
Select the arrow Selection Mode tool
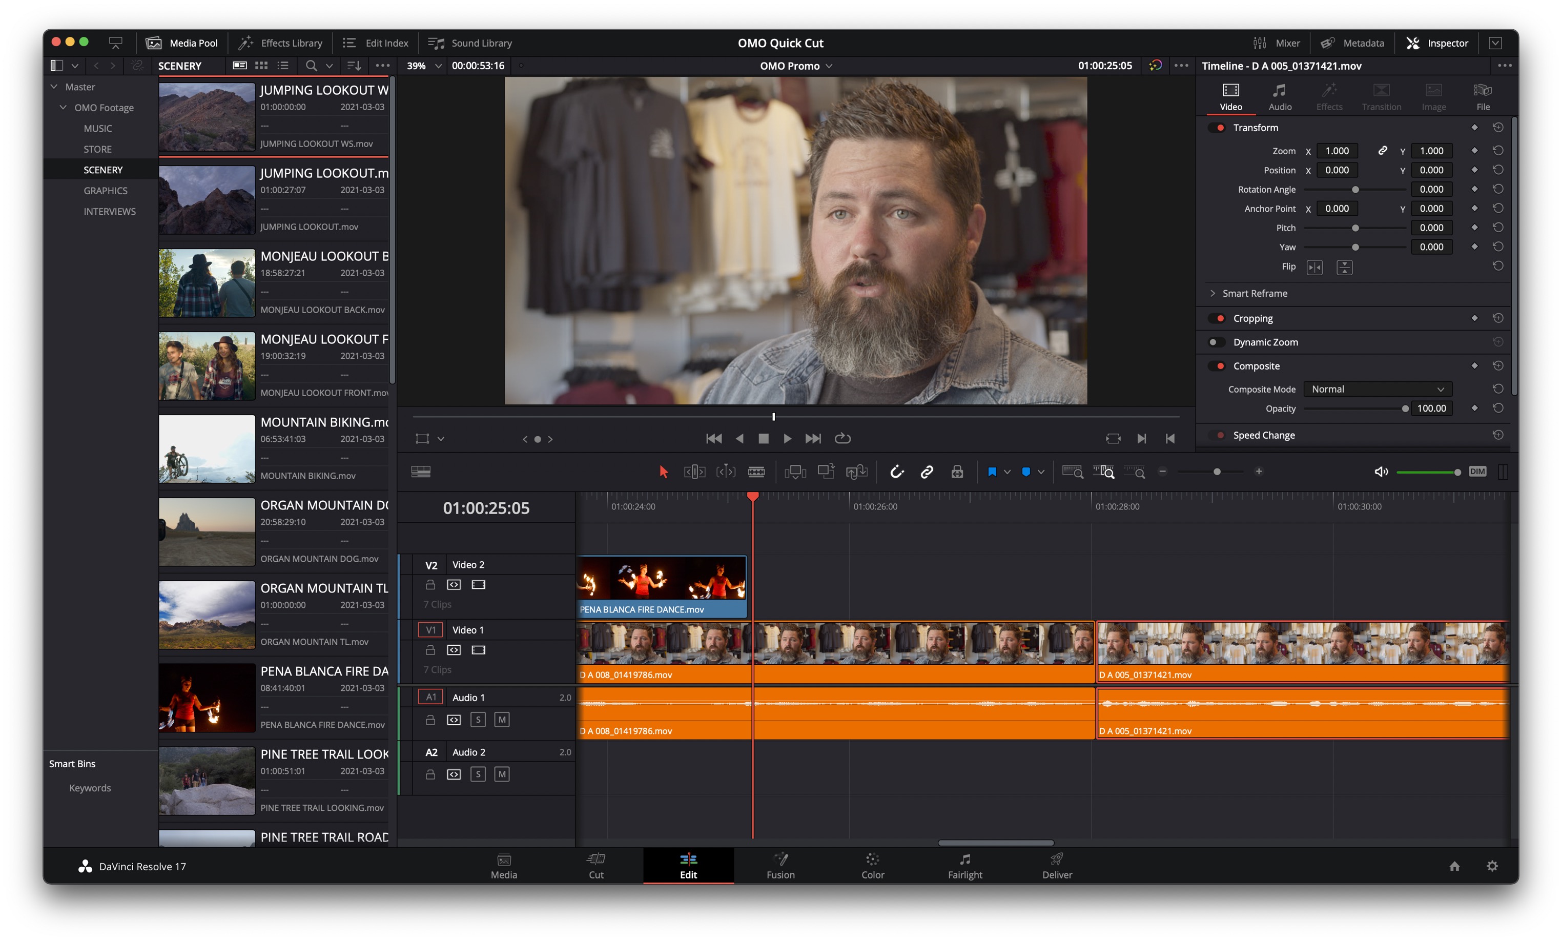(x=663, y=472)
